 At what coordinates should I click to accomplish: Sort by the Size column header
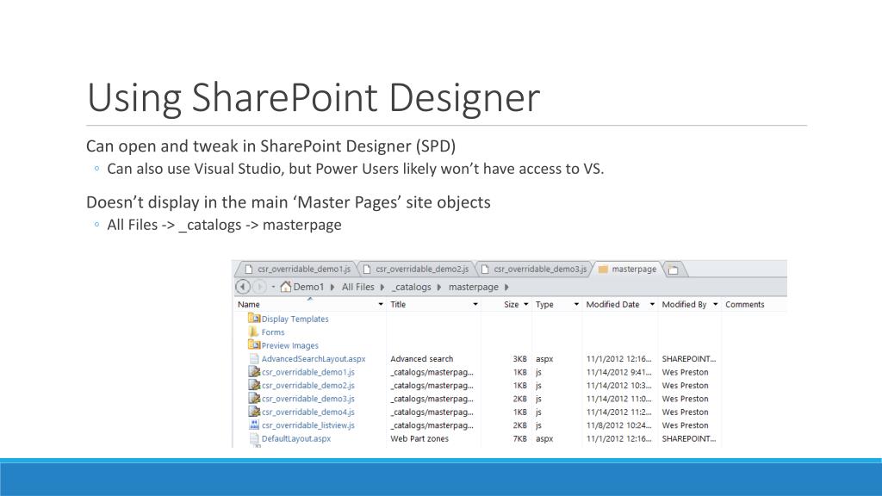[x=512, y=304]
